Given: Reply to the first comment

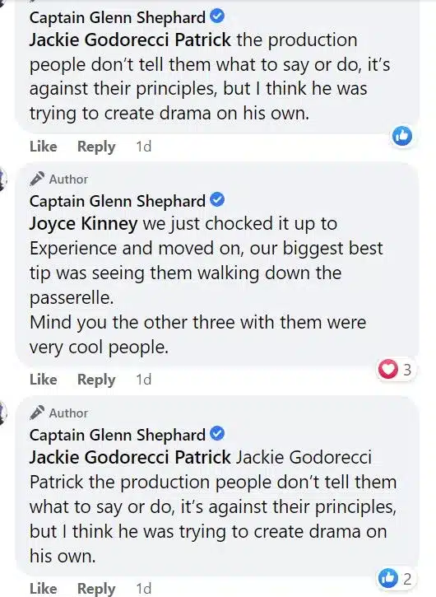Looking at the screenshot, I should click(x=96, y=147).
